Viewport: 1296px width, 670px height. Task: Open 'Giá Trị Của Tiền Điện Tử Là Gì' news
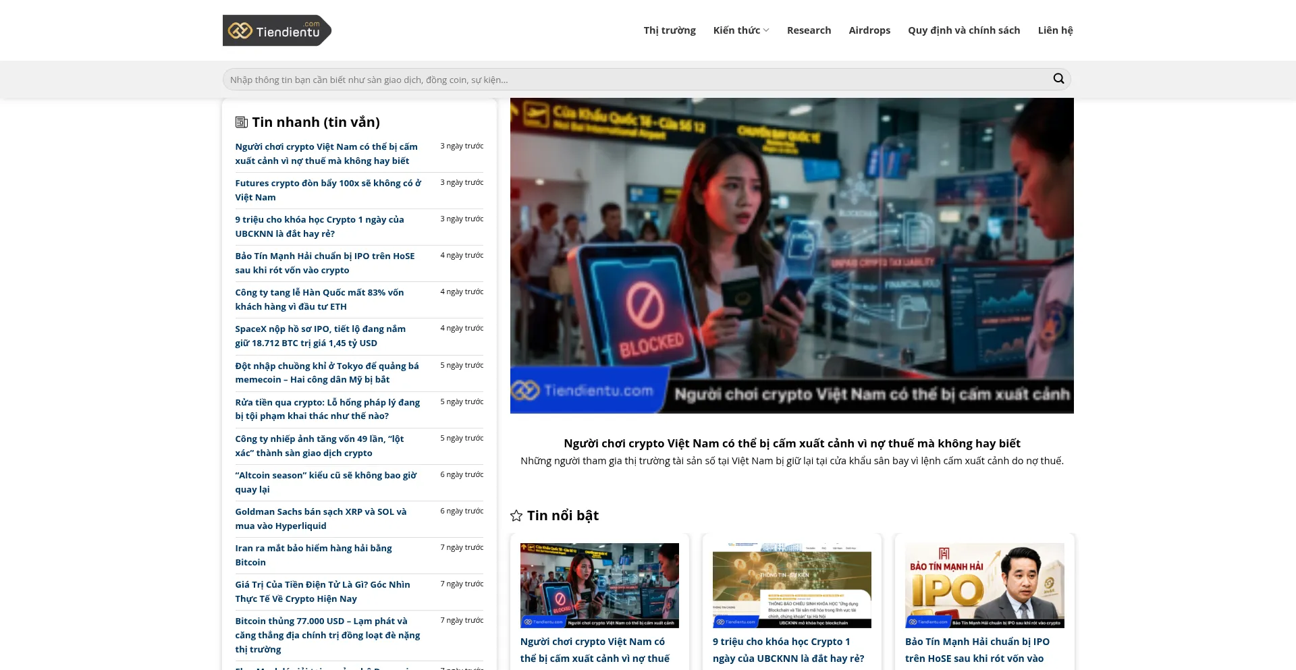323,592
